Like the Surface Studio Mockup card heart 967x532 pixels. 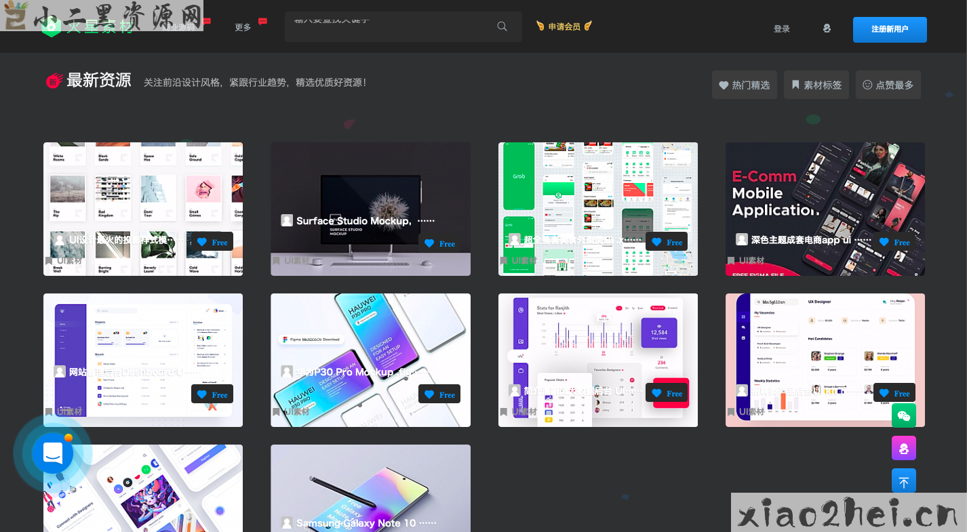tap(429, 243)
